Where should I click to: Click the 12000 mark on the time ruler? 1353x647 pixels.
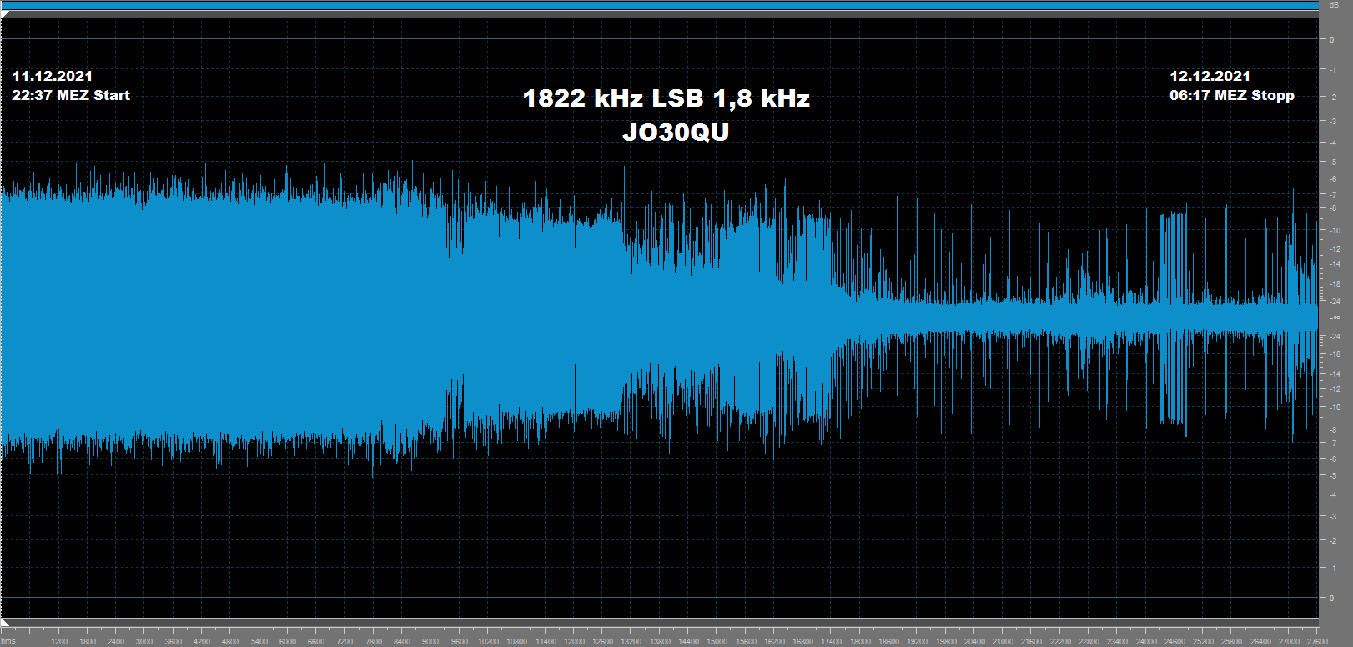pyautogui.click(x=574, y=641)
